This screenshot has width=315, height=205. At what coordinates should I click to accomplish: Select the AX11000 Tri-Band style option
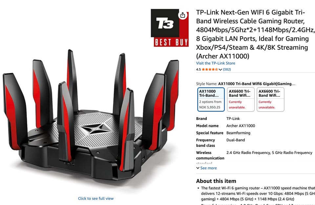tap(211, 99)
